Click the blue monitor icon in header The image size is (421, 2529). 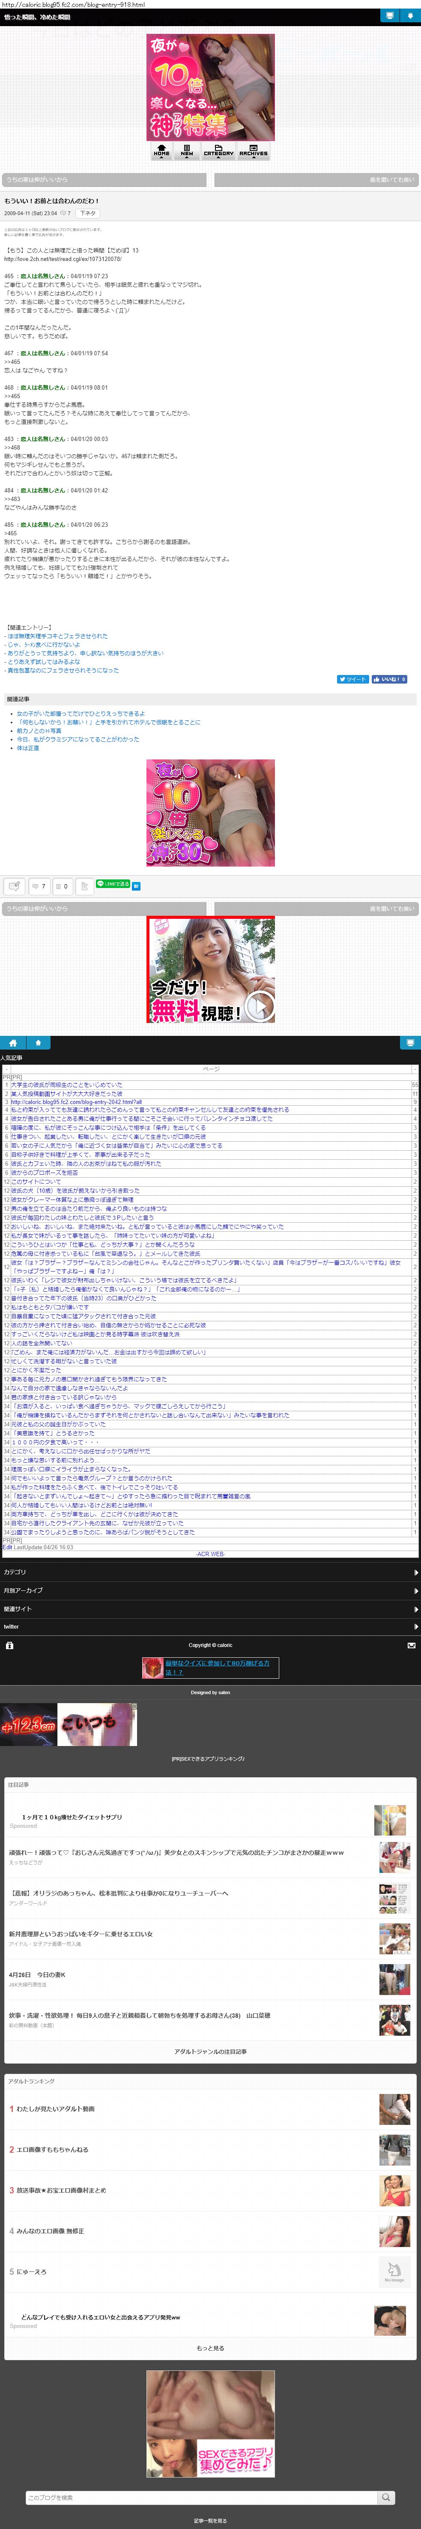pos(390,16)
